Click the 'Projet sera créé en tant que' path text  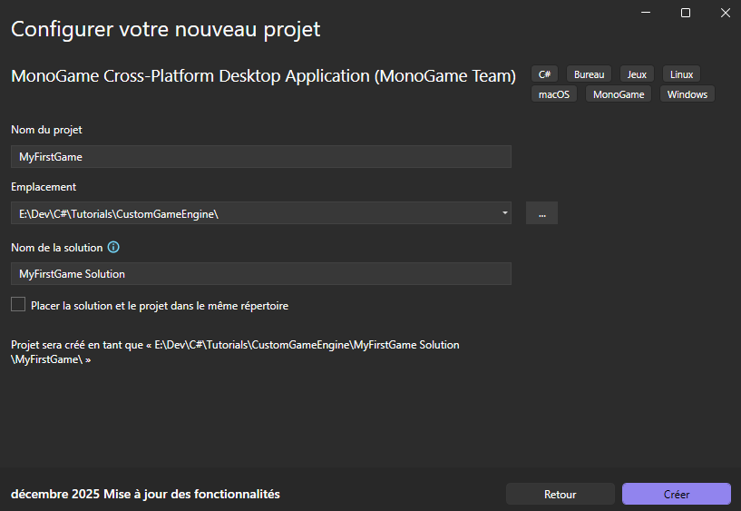click(235, 352)
